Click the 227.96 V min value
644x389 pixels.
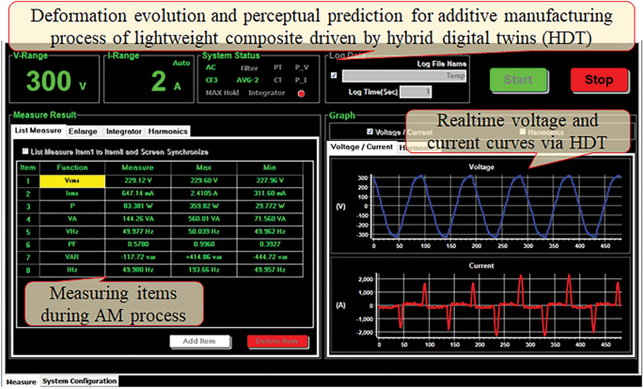pyautogui.click(x=270, y=181)
